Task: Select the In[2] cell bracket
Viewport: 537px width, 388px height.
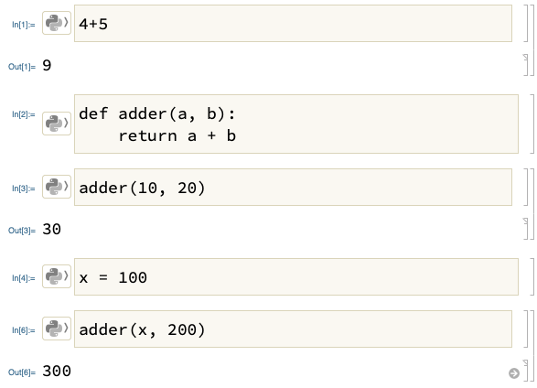Action: tap(532, 124)
